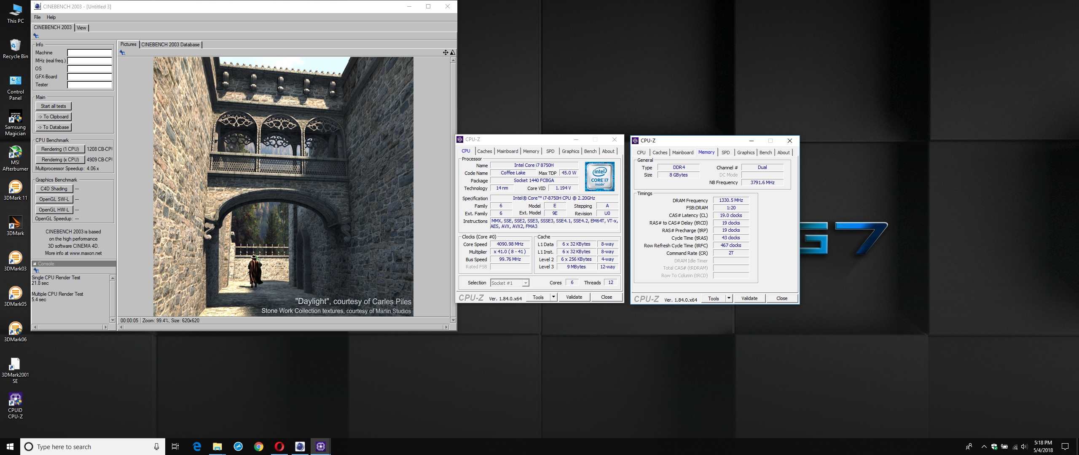1079x455 pixels.
Task: Click the taskbar search box
Action: [93, 447]
